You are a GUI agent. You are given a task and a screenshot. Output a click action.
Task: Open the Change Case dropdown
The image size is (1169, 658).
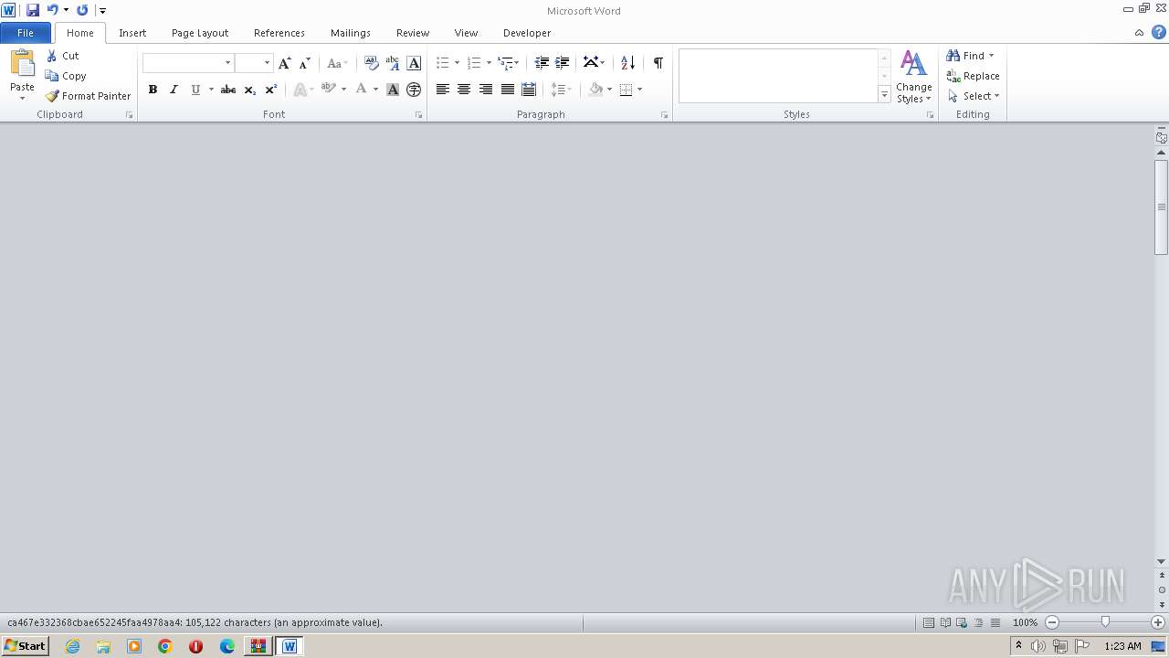click(337, 63)
